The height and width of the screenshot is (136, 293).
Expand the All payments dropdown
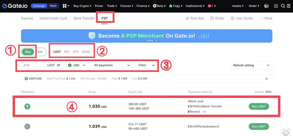click(112, 65)
